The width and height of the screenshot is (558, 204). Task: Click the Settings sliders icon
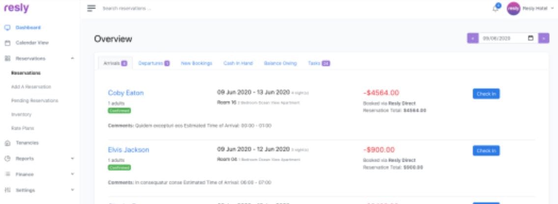tap(7, 190)
